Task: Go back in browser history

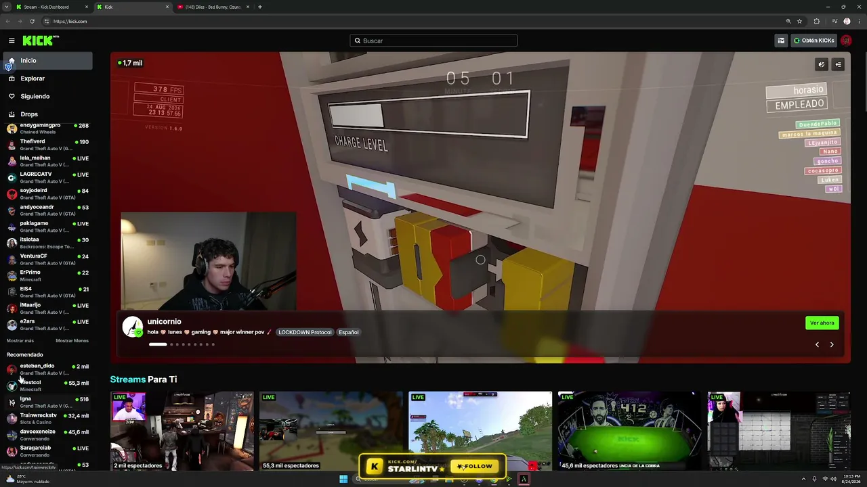Action: pos(7,21)
